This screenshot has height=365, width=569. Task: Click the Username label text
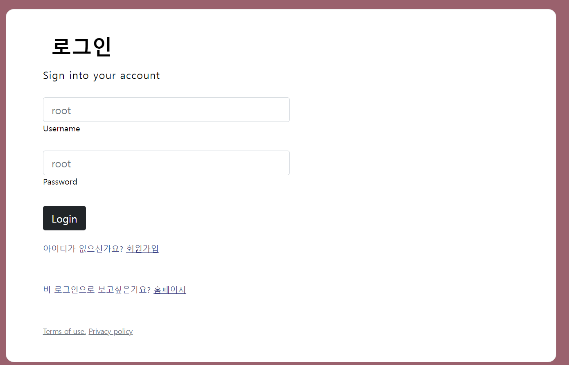[x=61, y=128]
